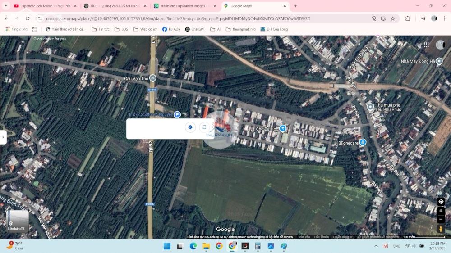View site information icon in address bar
The width and height of the screenshot is (451, 253).
pos(40,18)
